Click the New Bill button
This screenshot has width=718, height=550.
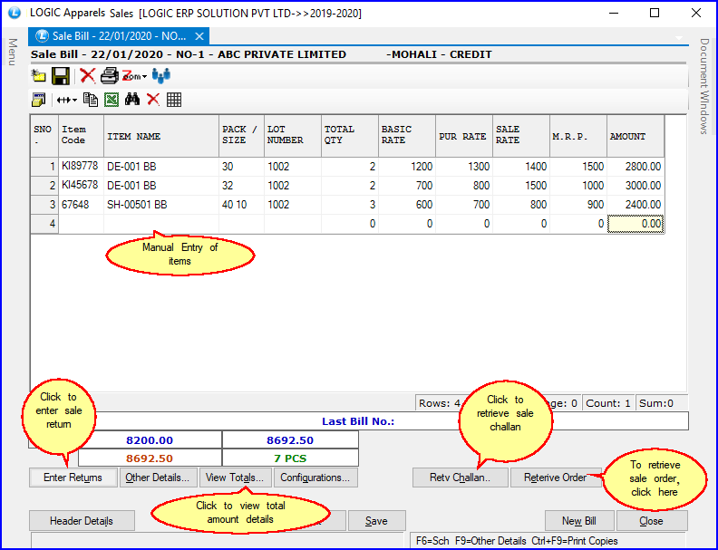pyautogui.click(x=579, y=521)
